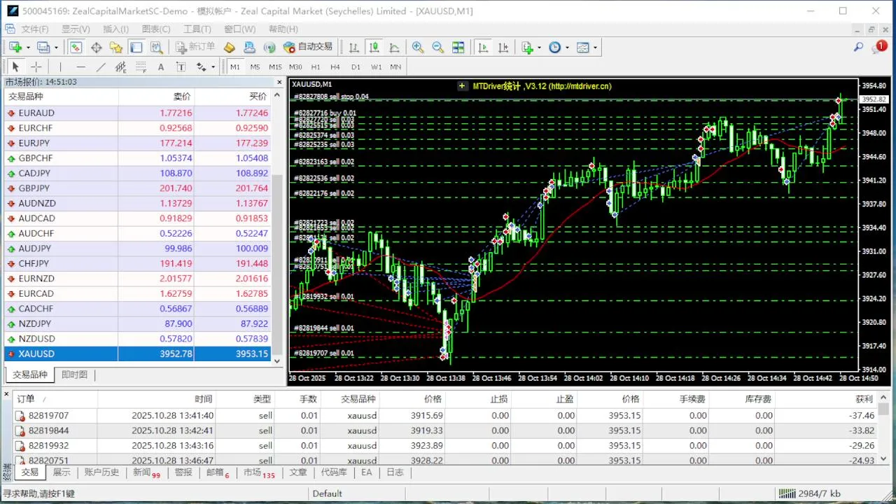This screenshot has width=896, height=504.
Task: Open the MetaEditor yellow book icon
Action: tap(229, 48)
